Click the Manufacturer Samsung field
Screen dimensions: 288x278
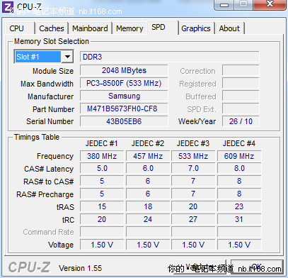tap(124, 96)
